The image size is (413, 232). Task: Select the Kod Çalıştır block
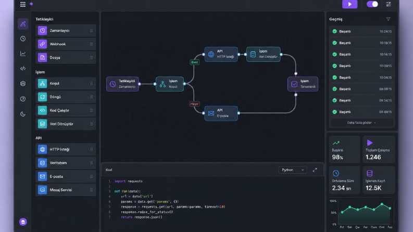66,110
